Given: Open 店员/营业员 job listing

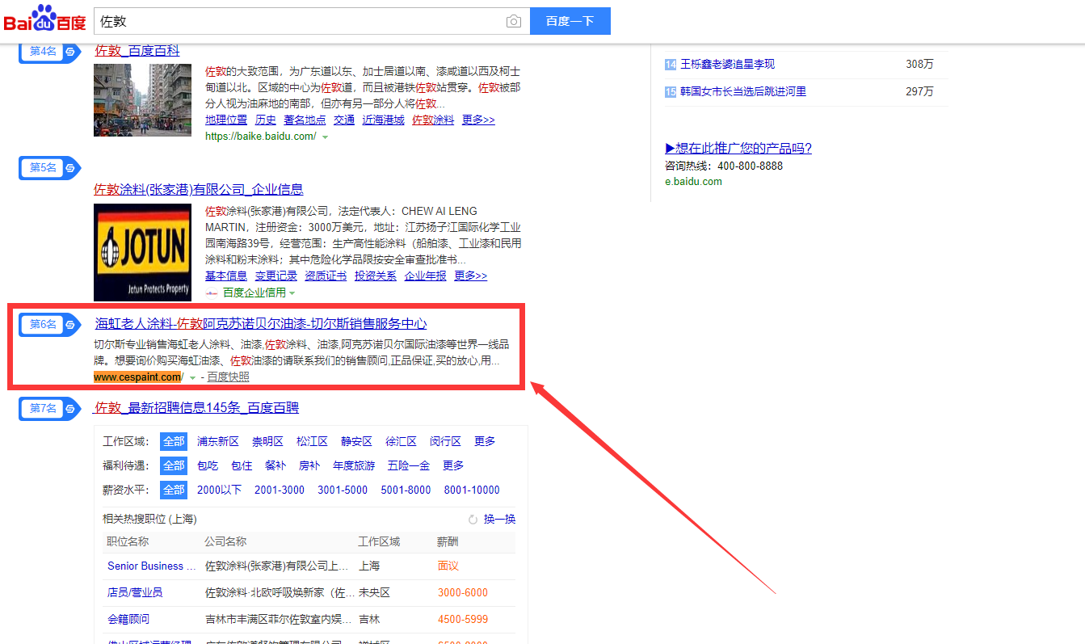Looking at the screenshot, I should tap(135, 593).
